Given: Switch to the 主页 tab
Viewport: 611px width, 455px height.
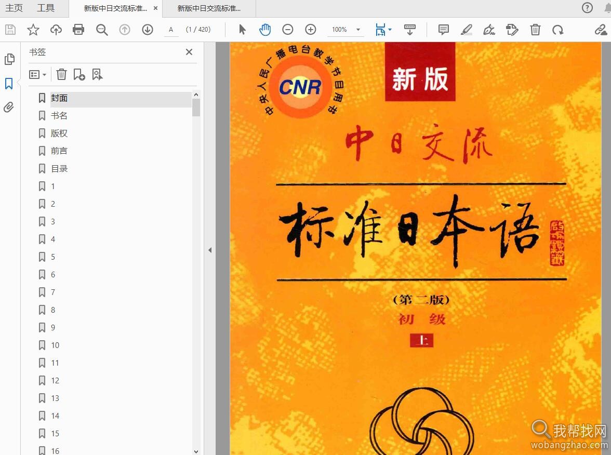Looking at the screenshot, I should coord(14,8).
